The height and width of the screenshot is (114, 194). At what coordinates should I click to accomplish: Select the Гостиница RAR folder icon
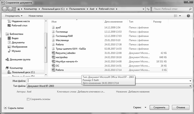[x=53, y=36]
